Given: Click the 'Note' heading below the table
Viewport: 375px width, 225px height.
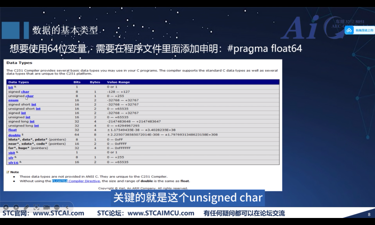Looking at the screenshot, I should [x=15, y=172].
